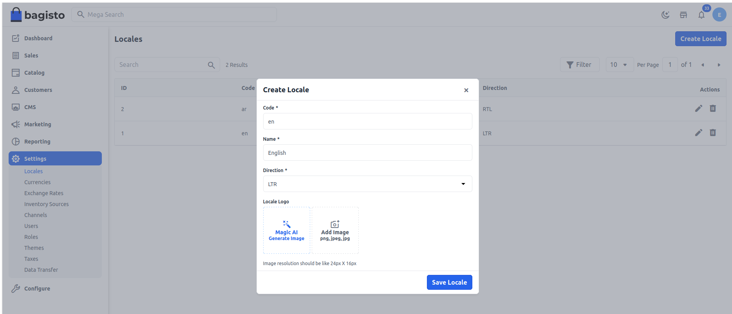Open the Filter panel
The height and width of the screenshot is (314, 732).
579,65
